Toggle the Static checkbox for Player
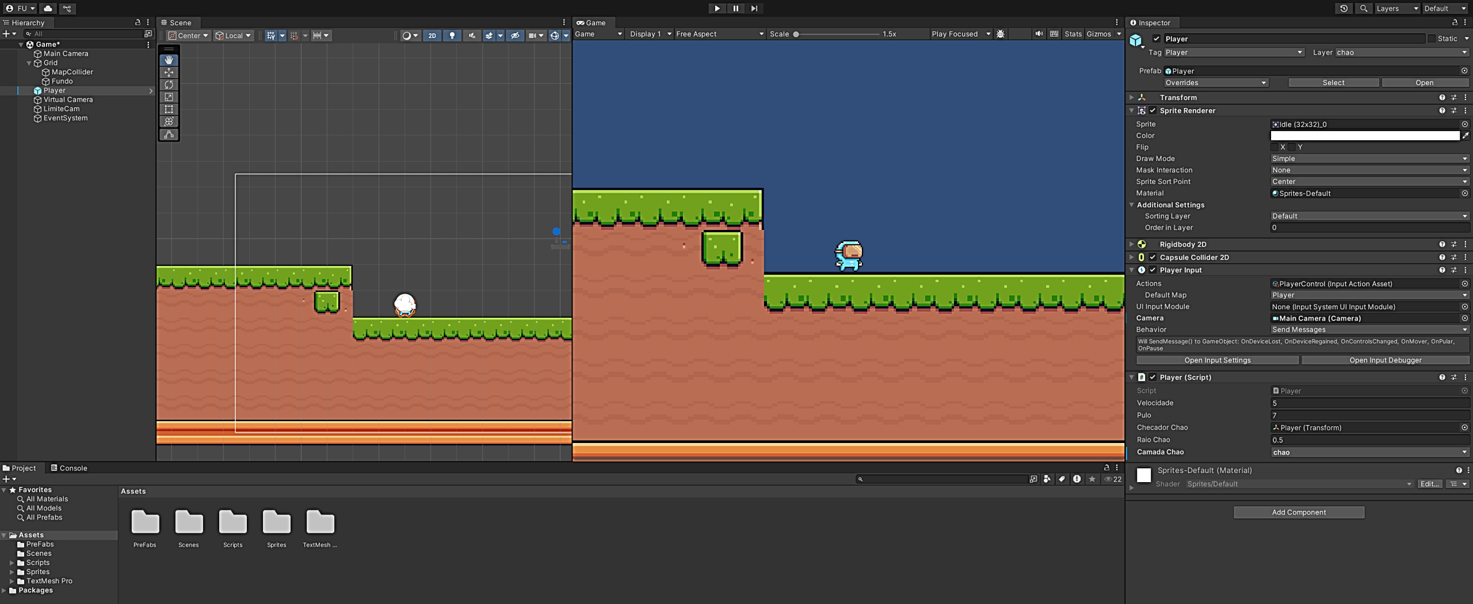This screenshot has width=1473, height=604. click(1432, 39)
